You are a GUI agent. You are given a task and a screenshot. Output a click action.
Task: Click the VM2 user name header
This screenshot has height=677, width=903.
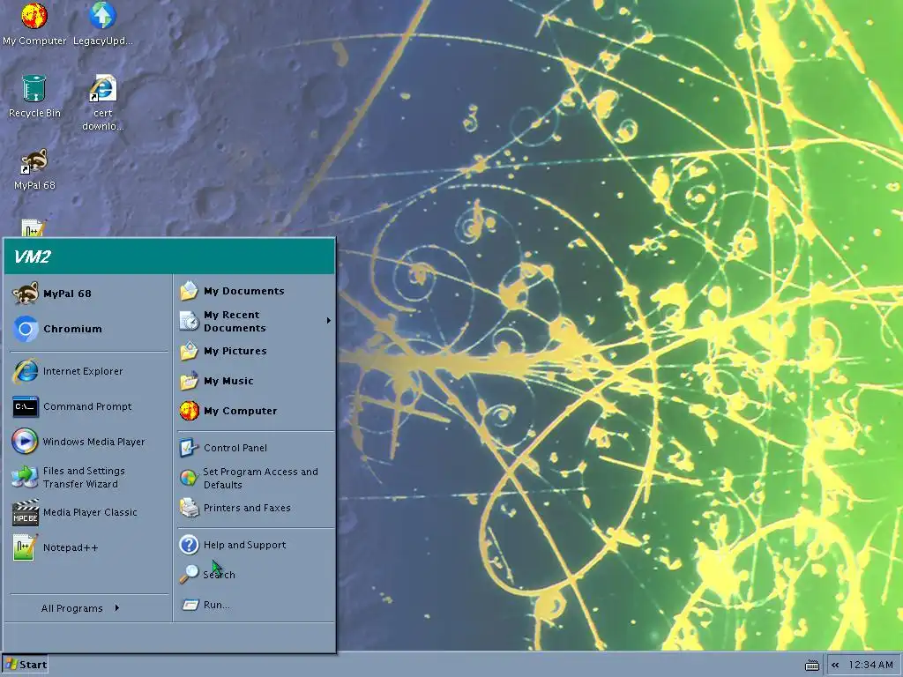(33, 257)
